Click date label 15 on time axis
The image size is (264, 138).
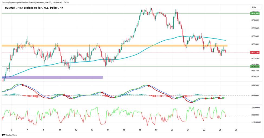pos(124,130)
